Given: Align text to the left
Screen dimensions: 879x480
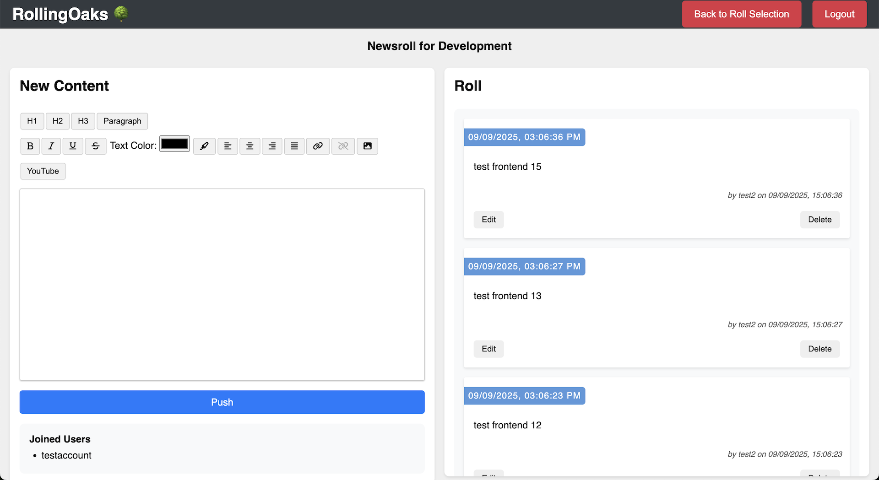Looking at the screenshot, I should [228, 146].
